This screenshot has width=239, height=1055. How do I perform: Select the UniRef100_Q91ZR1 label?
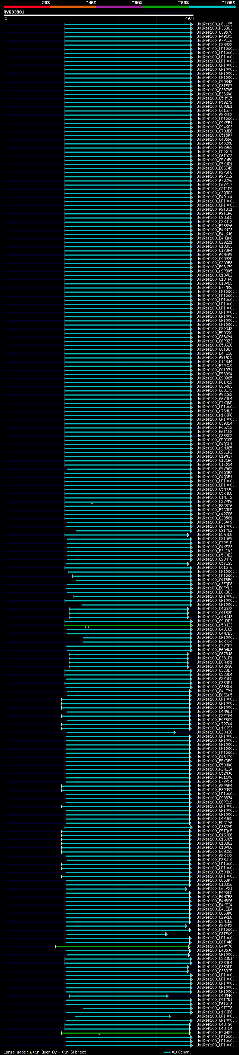click(x=214, y=1000)
